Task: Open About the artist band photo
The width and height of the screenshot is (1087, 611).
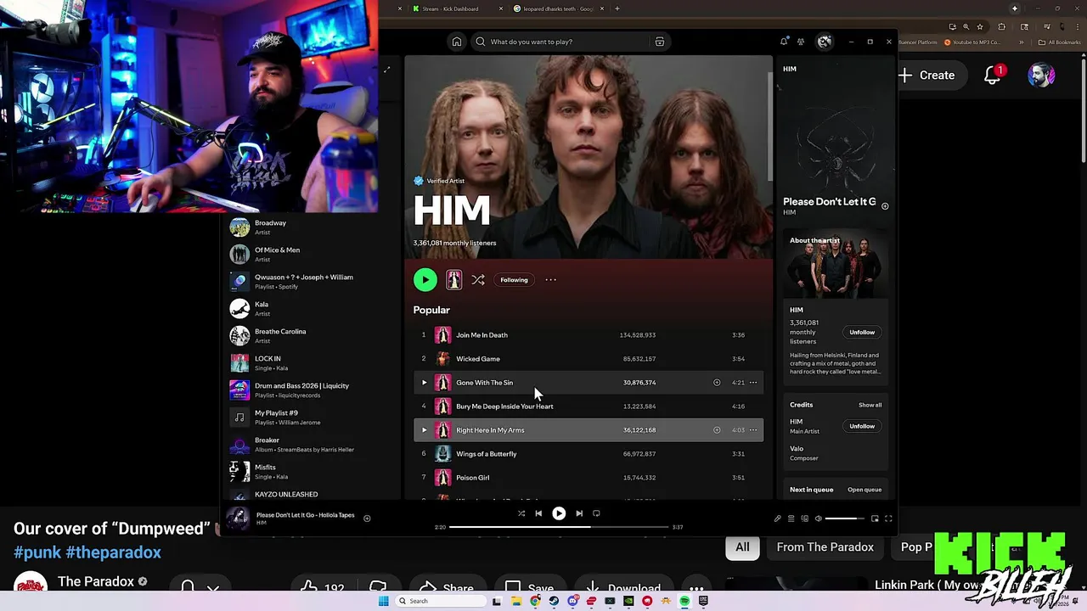Action: (836, 265)
